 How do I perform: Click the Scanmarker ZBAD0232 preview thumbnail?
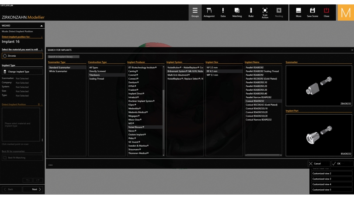pyautogui.click(x=319, y=86)
